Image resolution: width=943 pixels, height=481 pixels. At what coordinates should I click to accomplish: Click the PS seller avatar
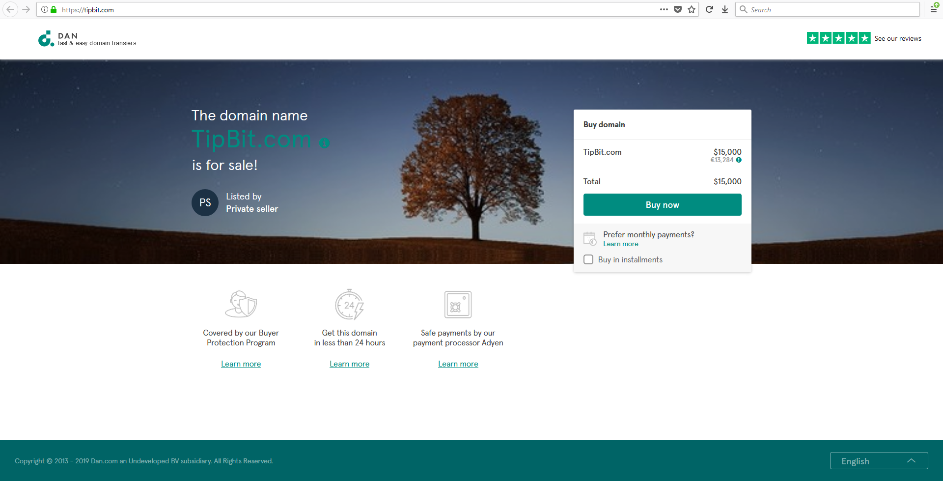tap(205, 202)
